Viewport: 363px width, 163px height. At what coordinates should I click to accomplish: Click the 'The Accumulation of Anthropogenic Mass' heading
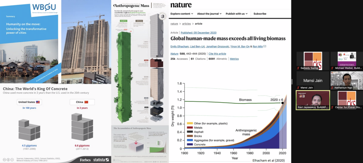132,128
